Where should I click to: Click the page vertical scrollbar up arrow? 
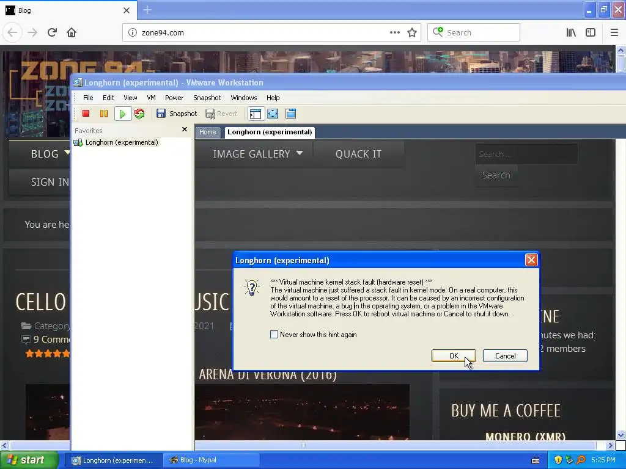620,50
